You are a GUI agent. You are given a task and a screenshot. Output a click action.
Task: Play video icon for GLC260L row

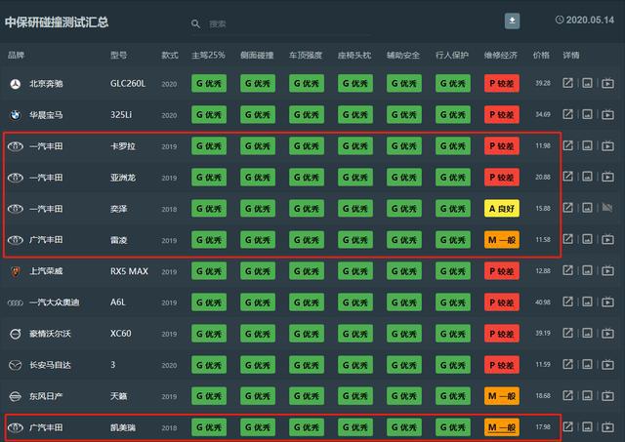[x=607, y=83]
